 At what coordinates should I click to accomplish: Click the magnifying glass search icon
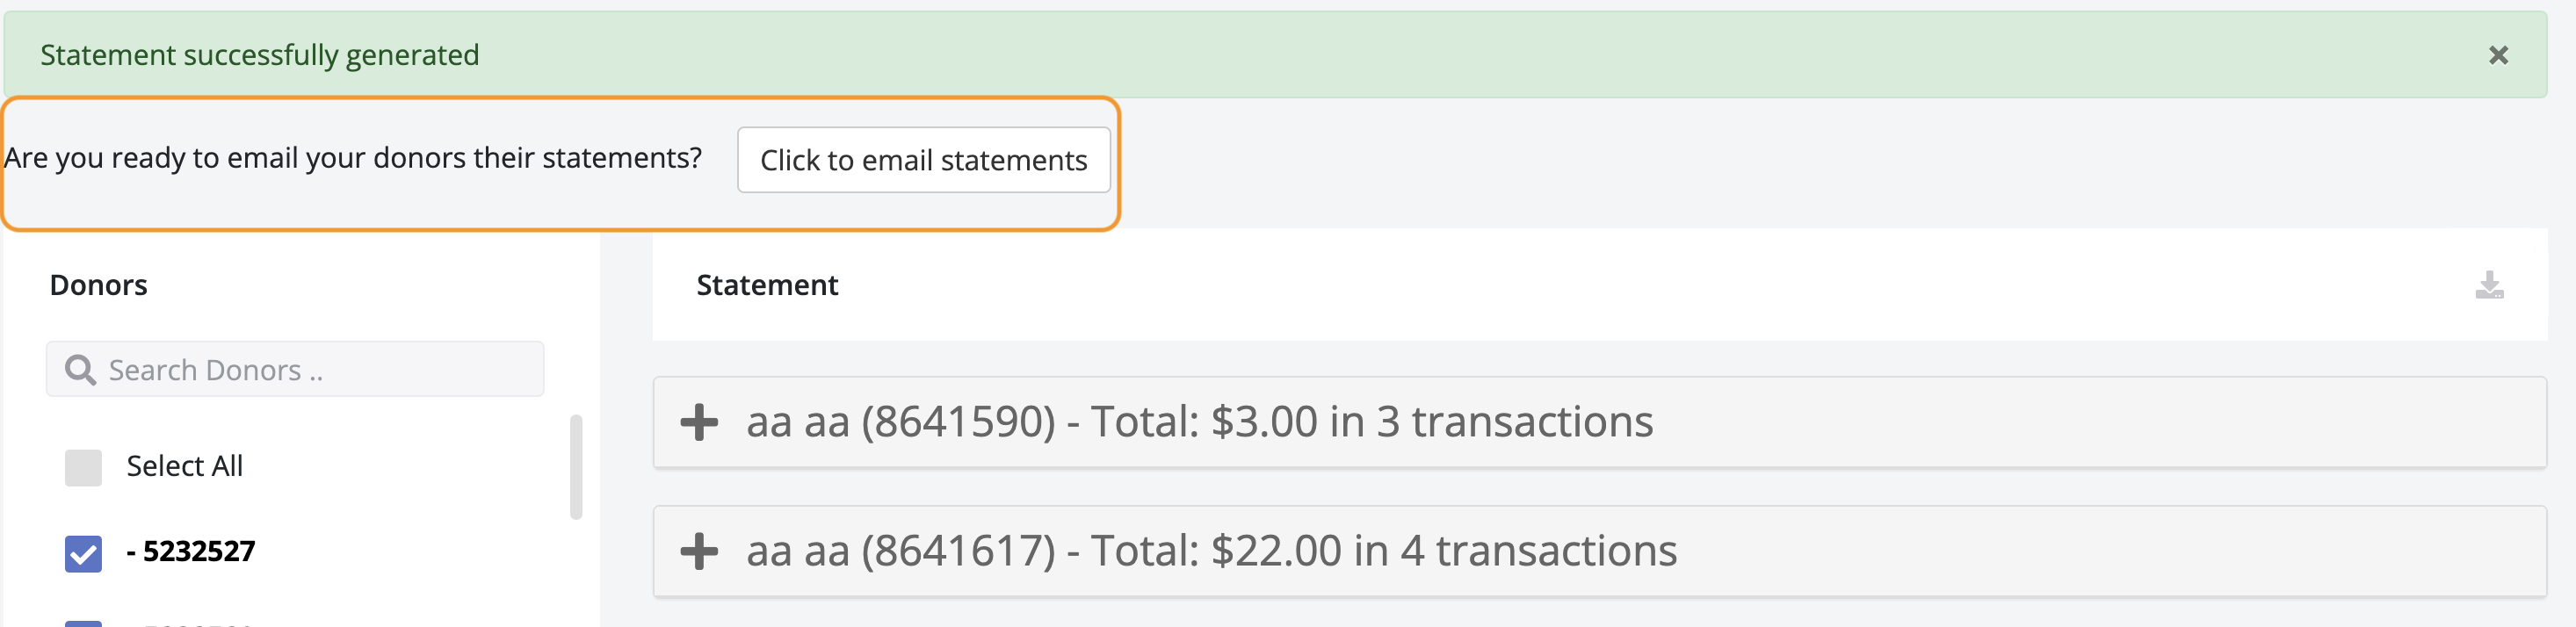pos(81,368)
